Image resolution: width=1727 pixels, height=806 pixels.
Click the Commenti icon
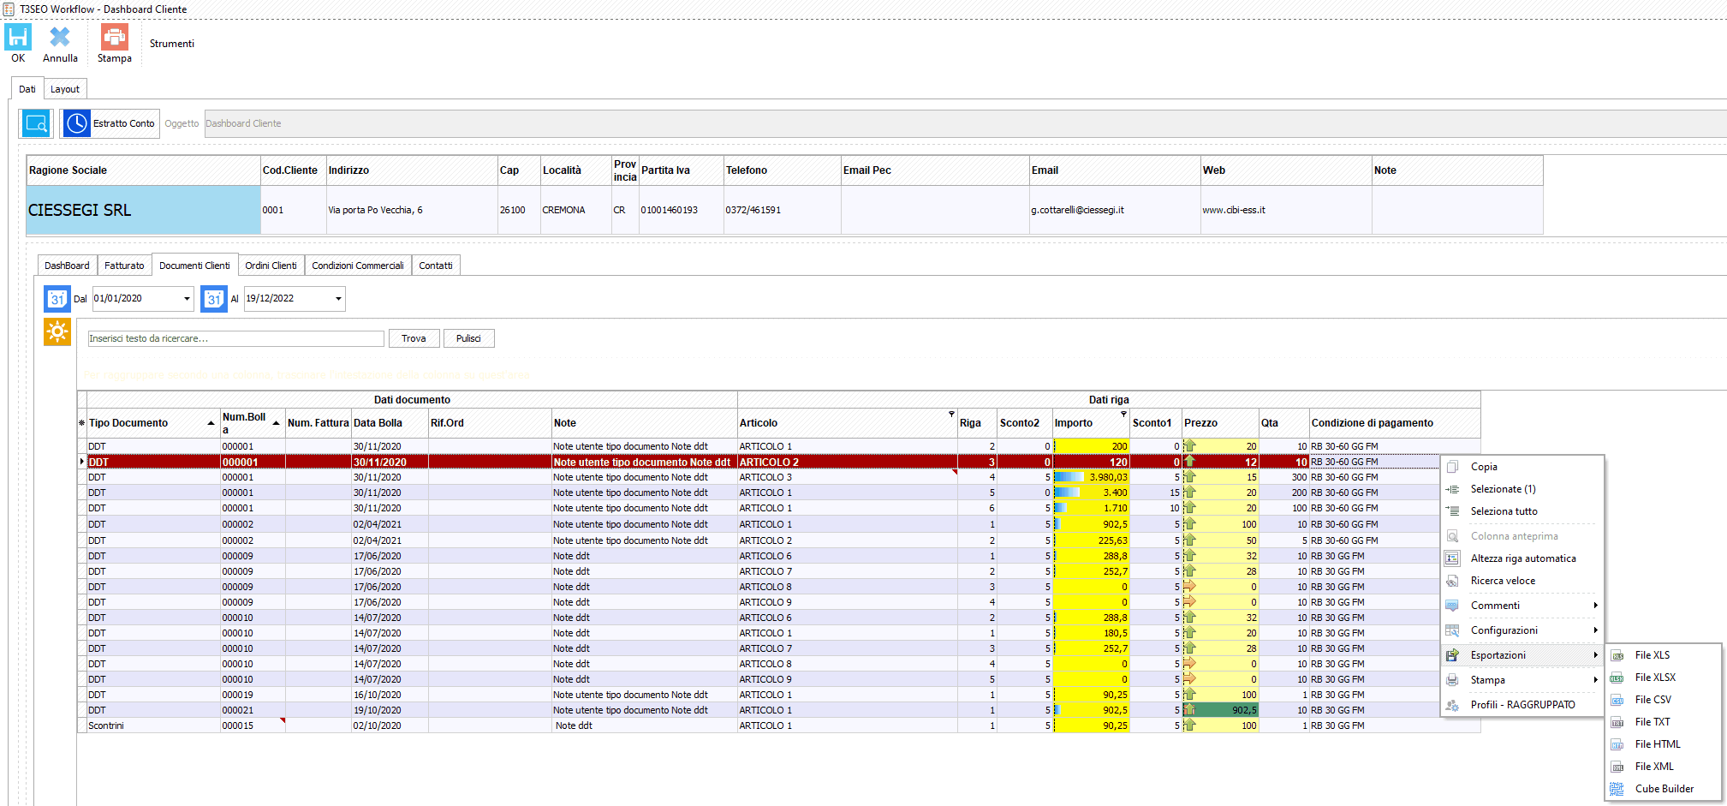tap(1452, 606)
